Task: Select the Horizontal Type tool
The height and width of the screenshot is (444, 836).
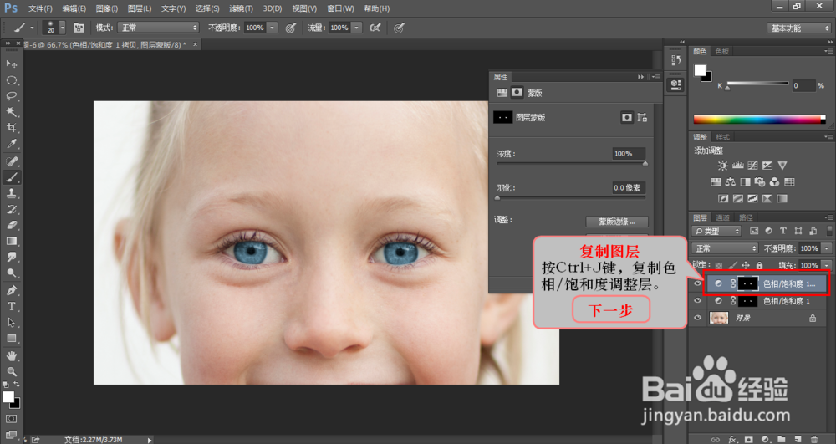Action: (x=11, y=307)
